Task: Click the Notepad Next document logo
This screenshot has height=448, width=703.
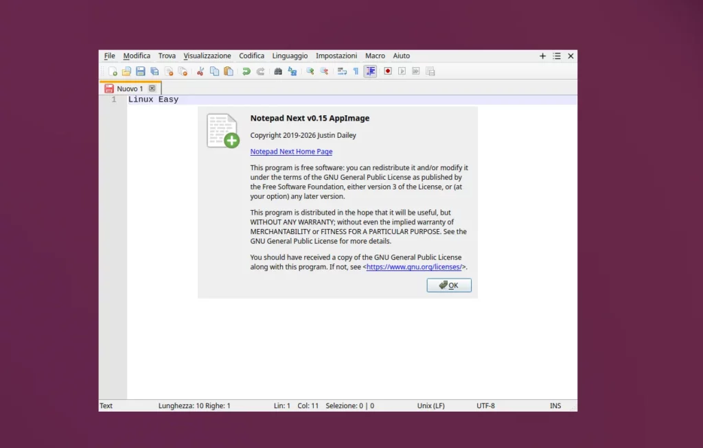Action: point(223,131)
